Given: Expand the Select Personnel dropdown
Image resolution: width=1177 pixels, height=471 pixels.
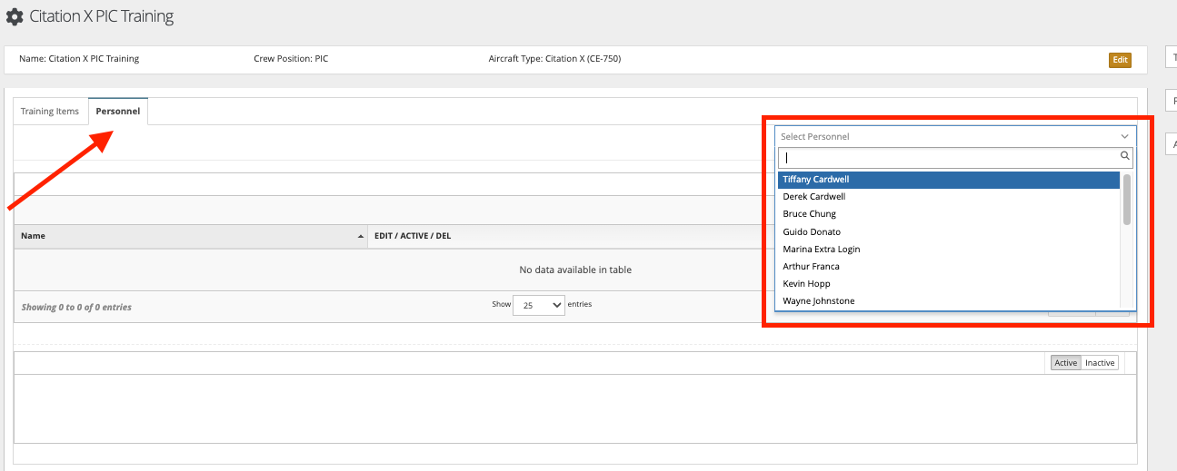Looking at the screenshot, I should click(x=954, y=136).
